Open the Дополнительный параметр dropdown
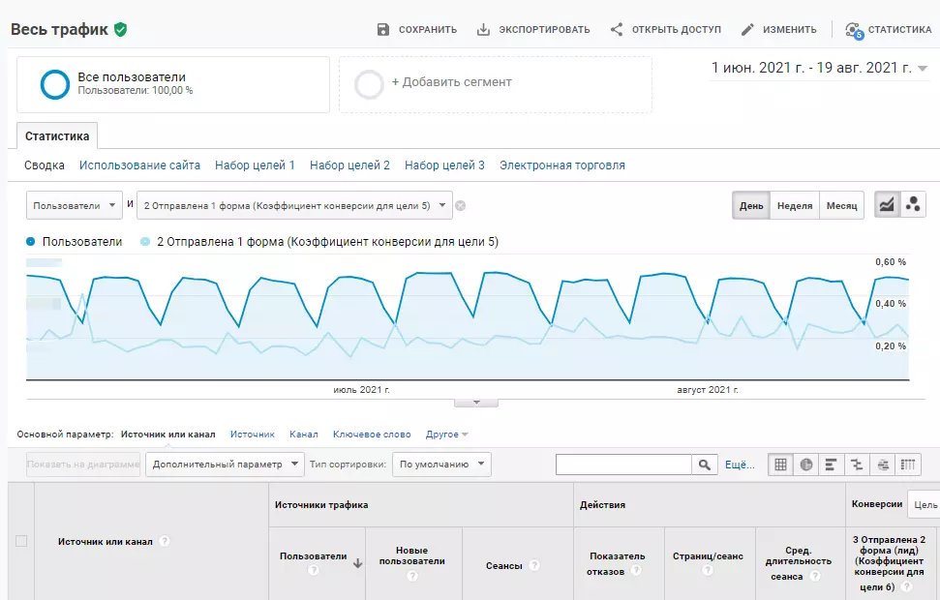 [225, 465]
